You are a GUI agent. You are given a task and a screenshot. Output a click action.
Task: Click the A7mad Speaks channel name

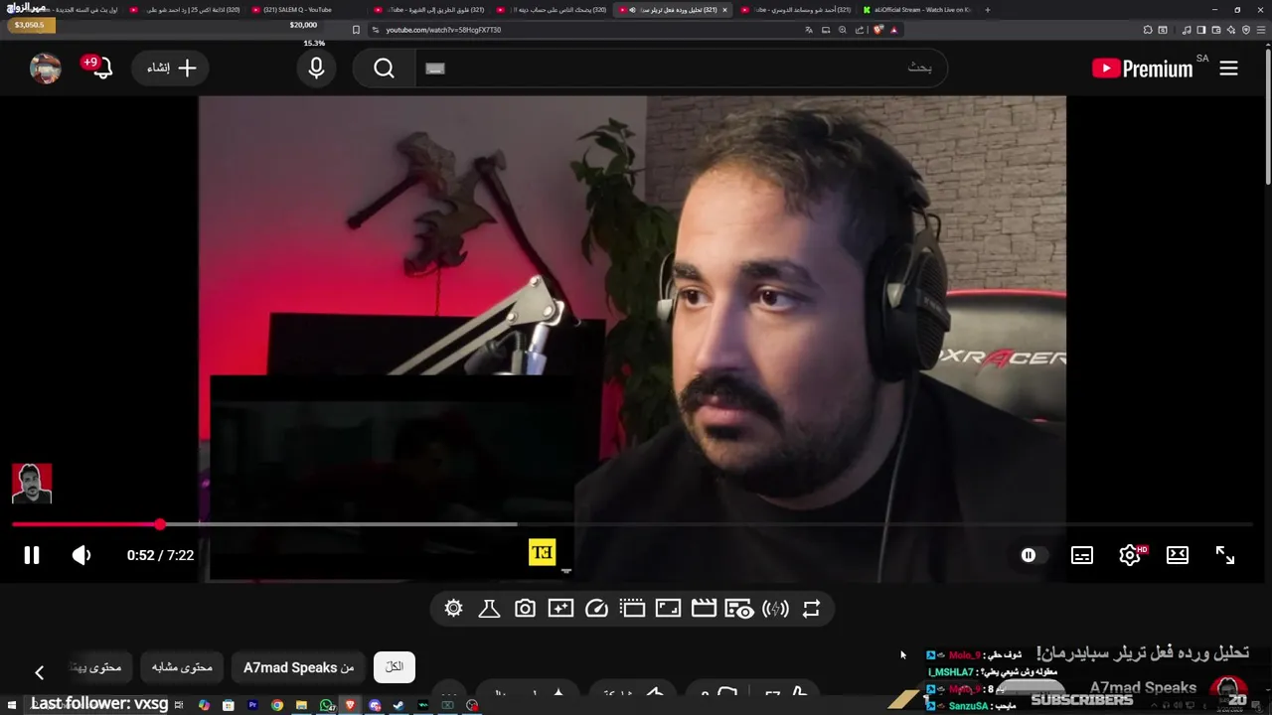click(x=1143, y=687)
